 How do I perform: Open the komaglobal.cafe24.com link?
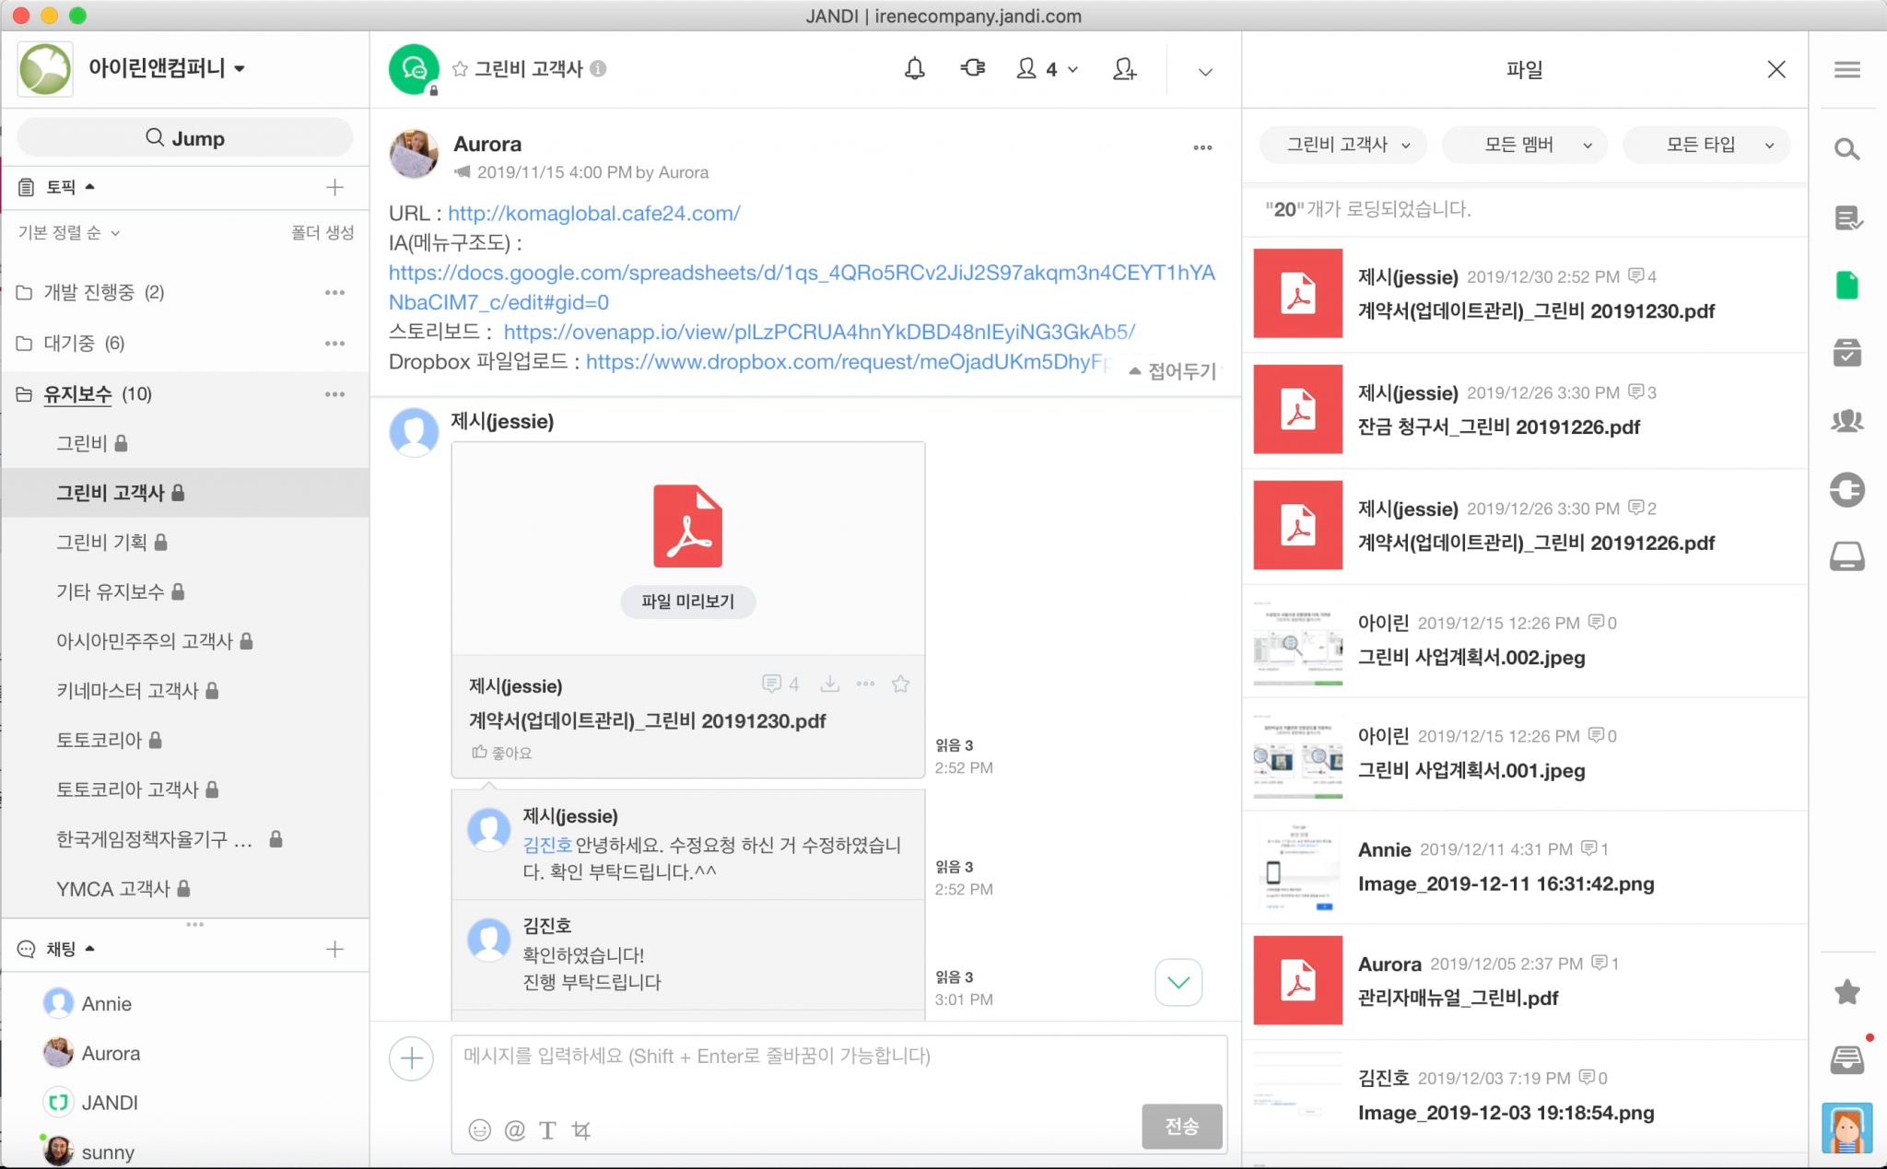pos(593,214)
